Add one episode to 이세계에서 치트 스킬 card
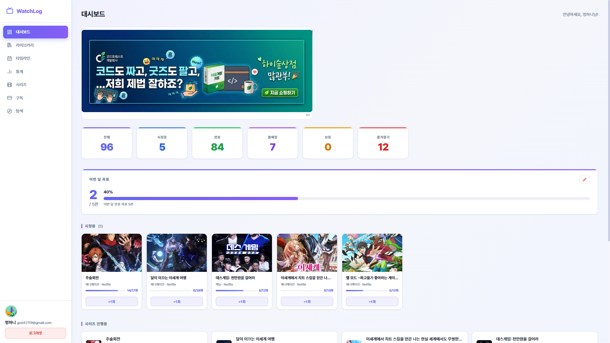 click(x=307, y=301)
